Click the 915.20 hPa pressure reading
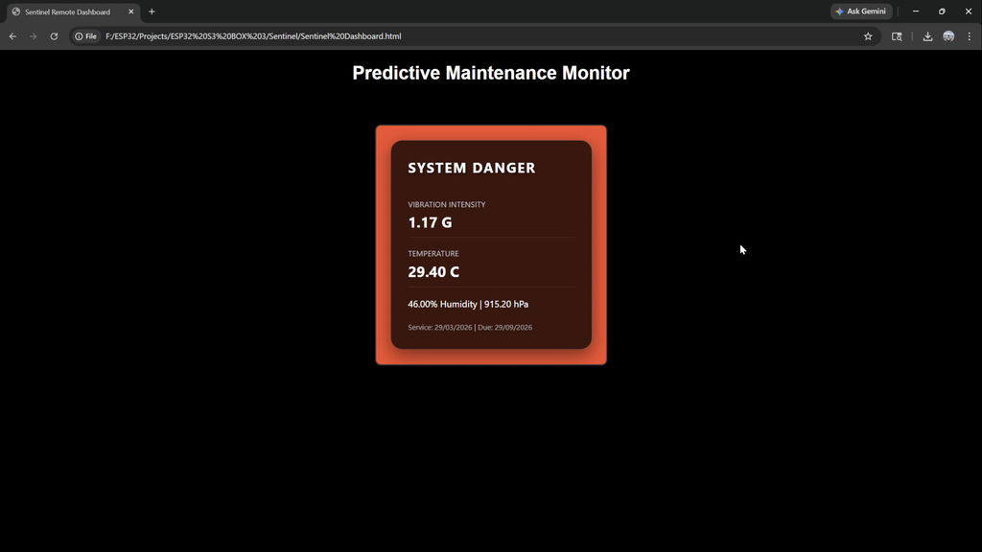982x552 pixels. click(506, 304)
